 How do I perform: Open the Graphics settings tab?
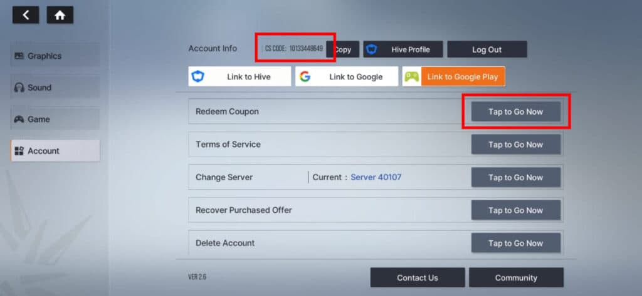coord(55,56)
